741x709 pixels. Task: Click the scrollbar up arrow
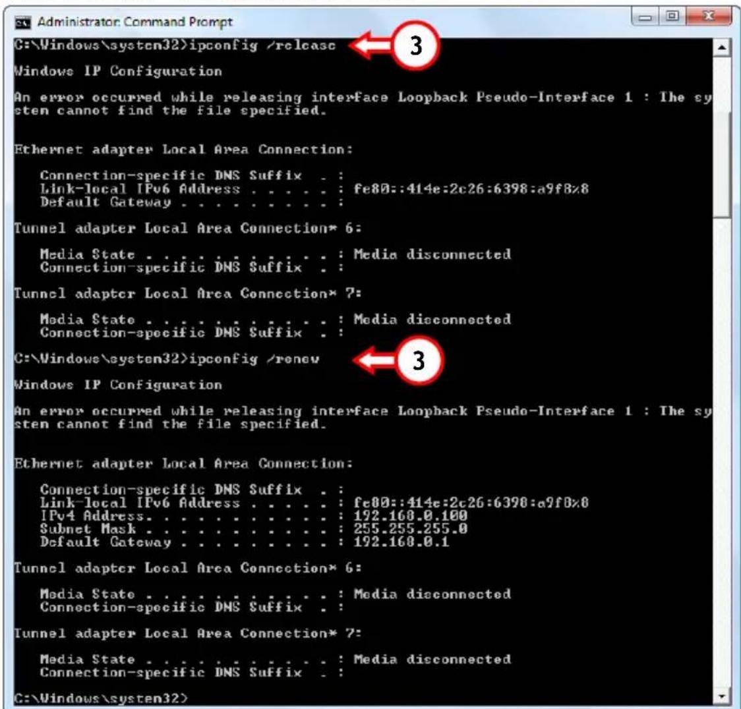coord(722,47)
